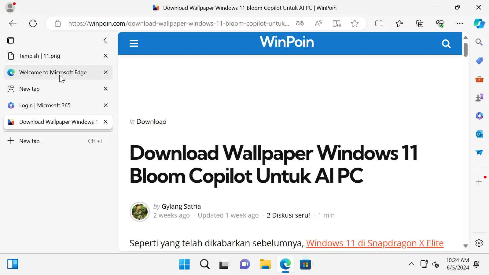The height and width of the screenshot is (275, 489).
Task: Close the Temp.sh | 11.png tab
Action: pos(106,56)
